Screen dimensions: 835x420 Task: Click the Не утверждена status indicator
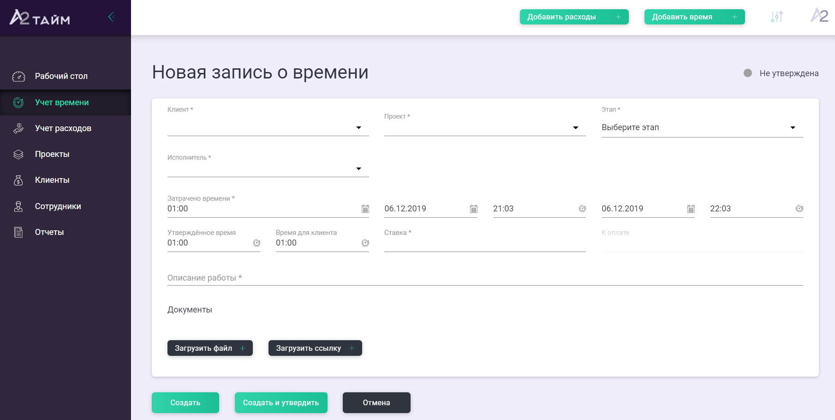coord(749,73)
